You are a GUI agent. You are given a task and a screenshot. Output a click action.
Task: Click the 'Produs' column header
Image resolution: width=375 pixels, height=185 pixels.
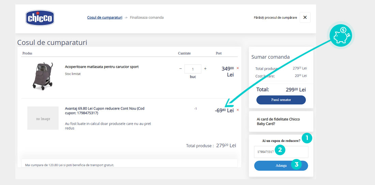tap(27, 53)
